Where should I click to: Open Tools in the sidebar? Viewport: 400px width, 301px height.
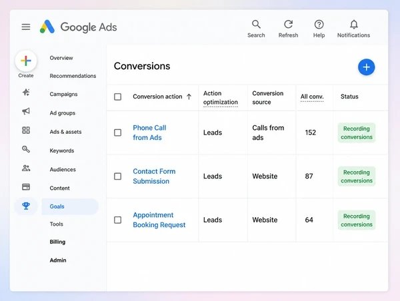(57, 224)
